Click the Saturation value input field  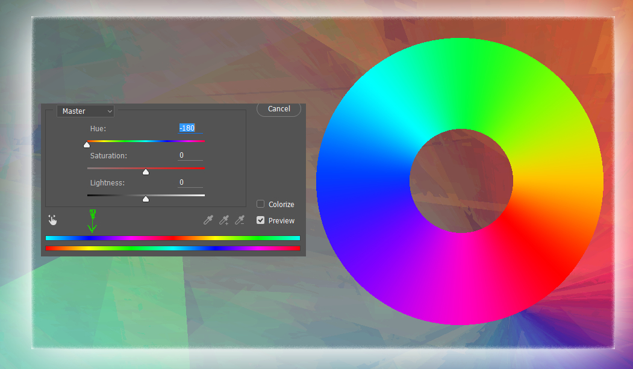190,155
